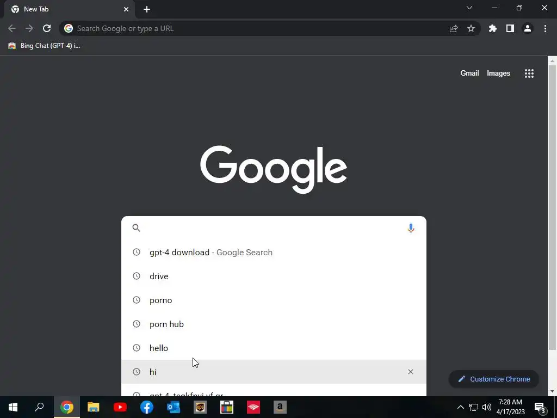Open UPS app from the taskbar
The width and height of the screenshot is (557, 418).
[x=200, y=407]
